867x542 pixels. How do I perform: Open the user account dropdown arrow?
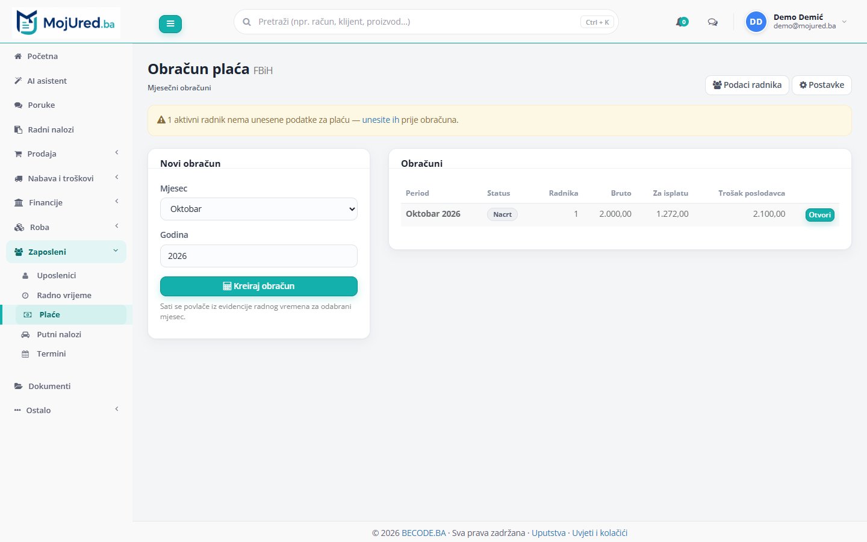pos(844,22)
